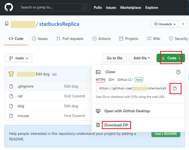Expand the commit message ellipsis
Viewport: 189px width, 150px height.
point(54,74)
